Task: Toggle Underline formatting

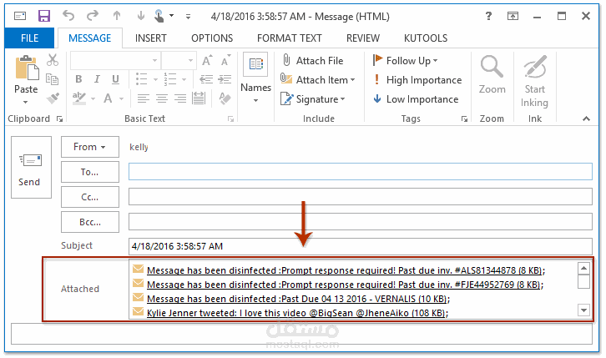Action: pos(115,79)
